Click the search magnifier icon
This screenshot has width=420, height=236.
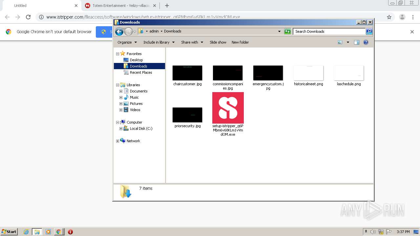pyautogui.click(x=369, y=31)
